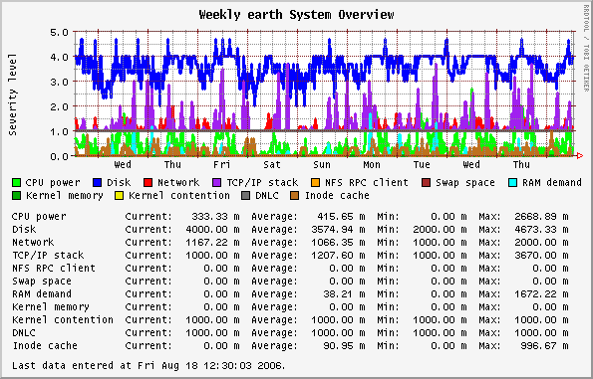Click the 4.0 y-axis tick label
This screenshot has width=593, height=379.
coord(60,58)
